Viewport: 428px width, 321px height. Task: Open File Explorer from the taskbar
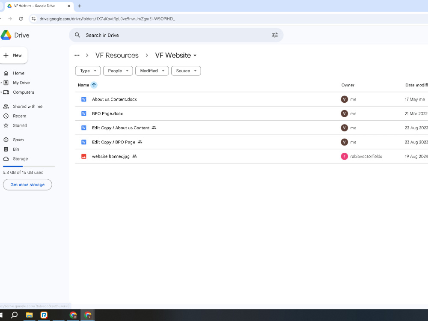pyautogui.click(x=29, y=315)
